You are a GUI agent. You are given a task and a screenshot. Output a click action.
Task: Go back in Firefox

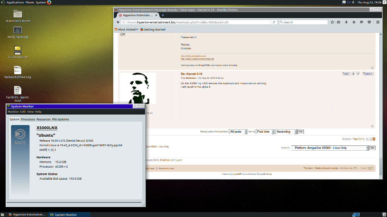[x=118, y=22]
